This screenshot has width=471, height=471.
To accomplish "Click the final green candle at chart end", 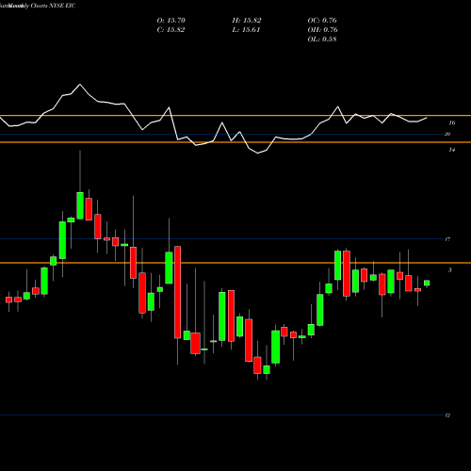I will pos(427,283).
